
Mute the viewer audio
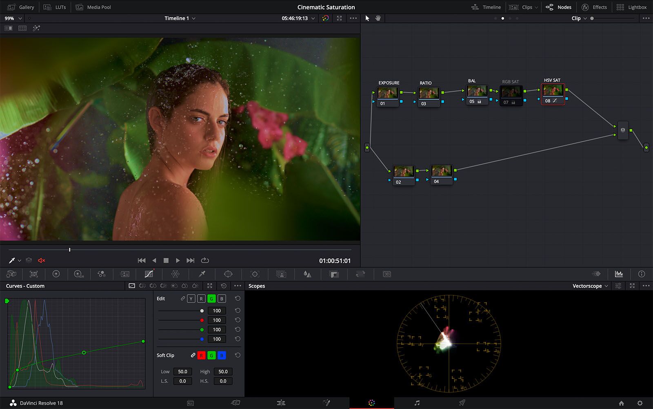click(x=41, y=260)
